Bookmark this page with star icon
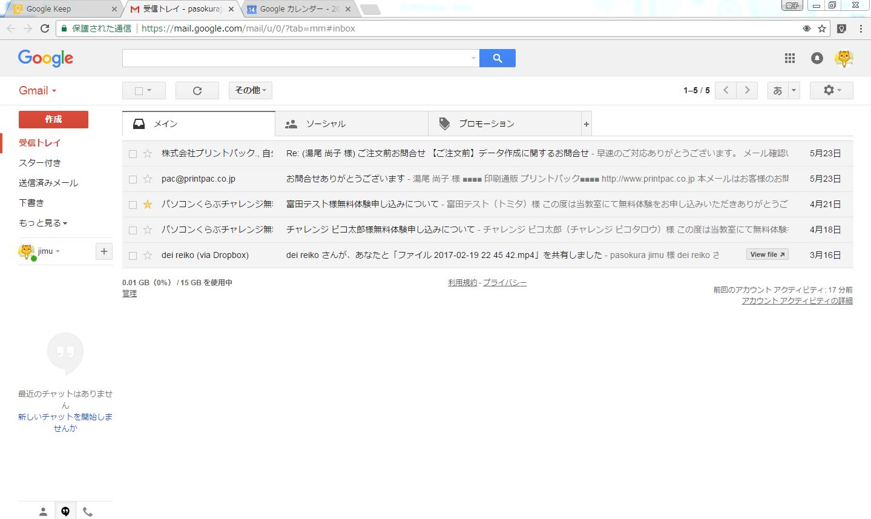The image size is (871, 519). point(822,28)
